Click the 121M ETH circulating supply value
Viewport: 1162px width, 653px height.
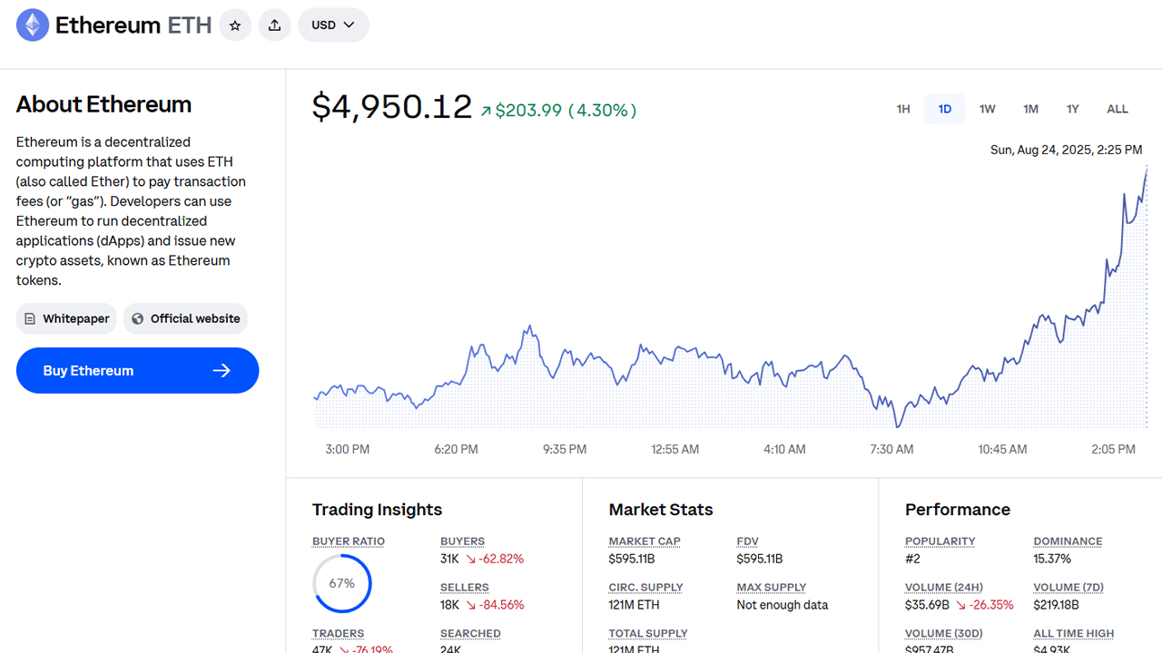coord(635,605)
